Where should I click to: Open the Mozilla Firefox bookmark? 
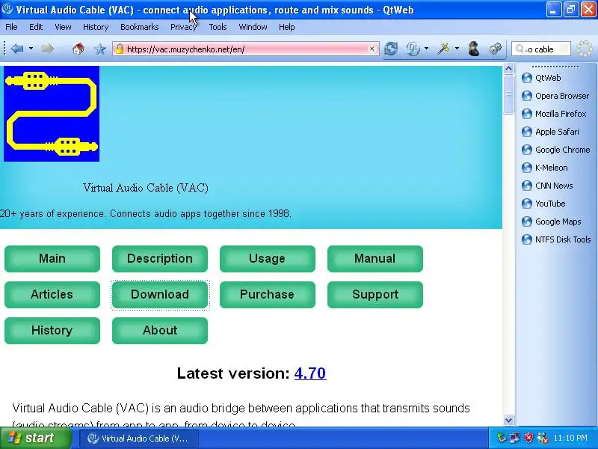click(554, 114)
